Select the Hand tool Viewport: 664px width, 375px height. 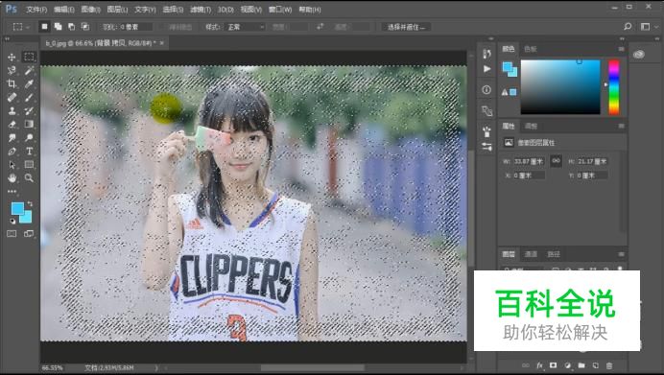12,178
